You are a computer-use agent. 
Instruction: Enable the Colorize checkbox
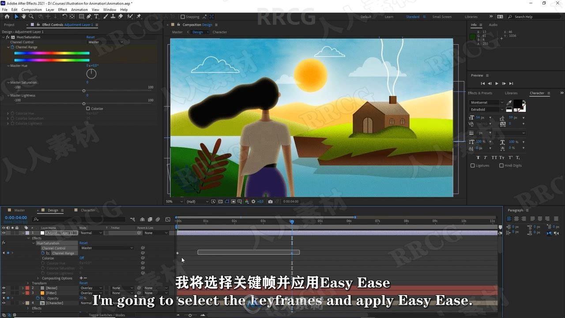(x=88, y=109)
